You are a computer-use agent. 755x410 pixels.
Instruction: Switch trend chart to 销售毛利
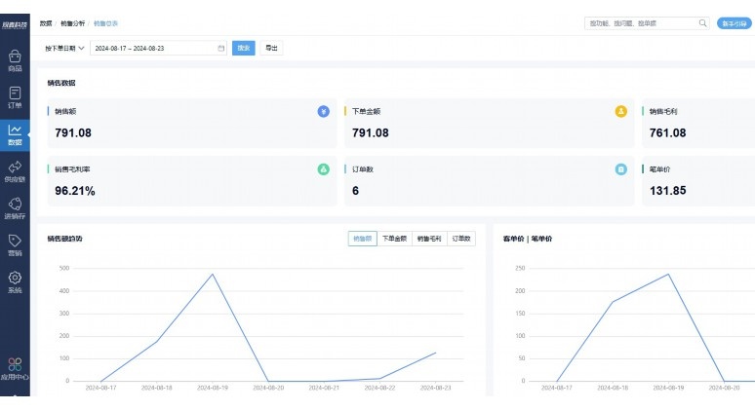[x=429, y=239]
